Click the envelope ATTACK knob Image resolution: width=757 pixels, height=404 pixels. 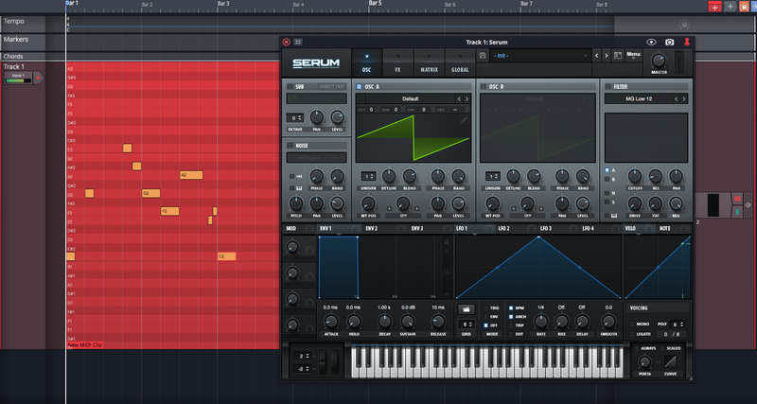click(x=330, y=321)
